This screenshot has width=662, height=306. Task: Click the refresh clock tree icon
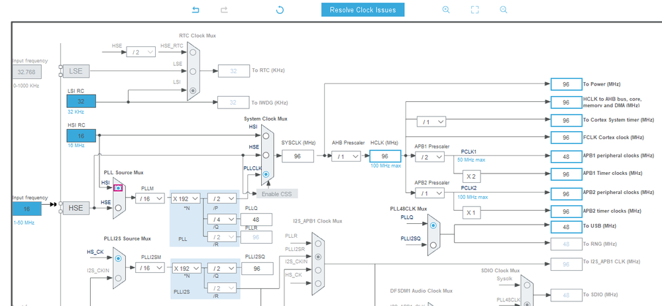pyautogui.click(x=280, y=10)
